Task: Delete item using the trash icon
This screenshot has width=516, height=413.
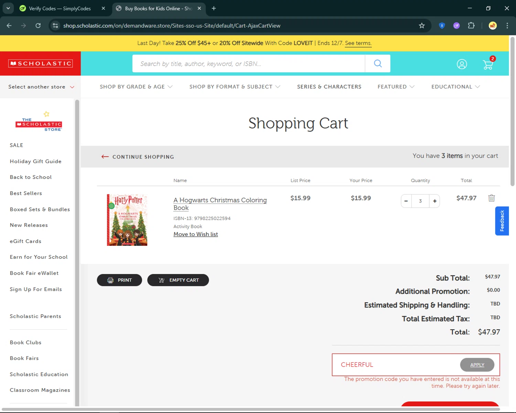Action: click(492, 198)
